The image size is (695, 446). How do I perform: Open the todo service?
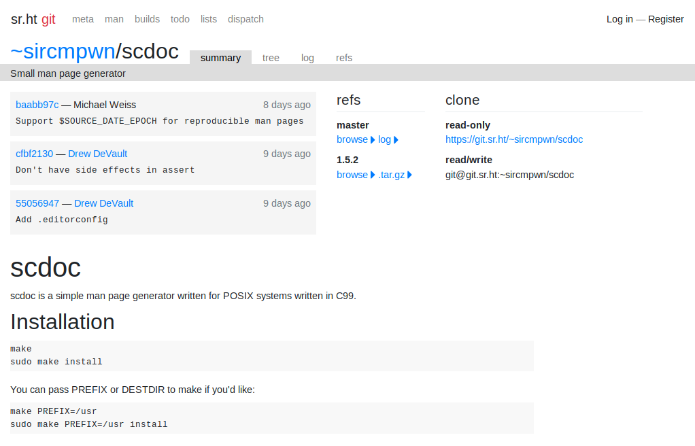[x=180, y=19]
